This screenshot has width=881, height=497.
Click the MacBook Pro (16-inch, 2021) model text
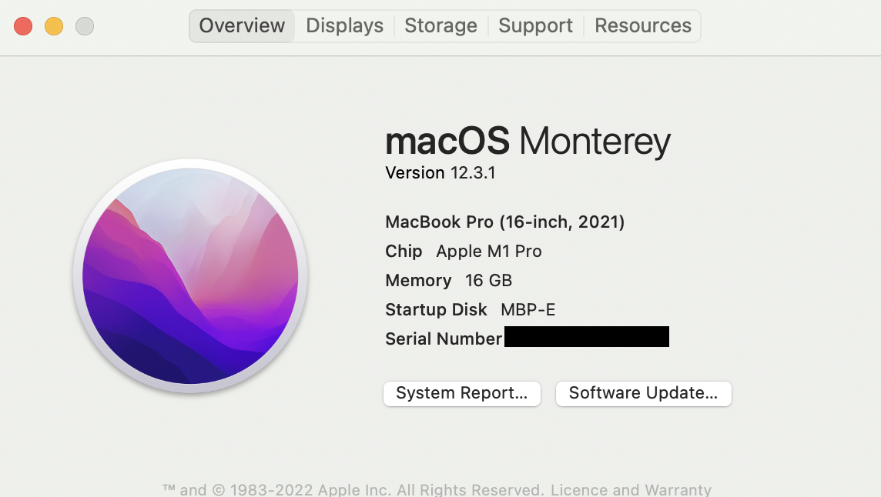click(x=504, y=222)
